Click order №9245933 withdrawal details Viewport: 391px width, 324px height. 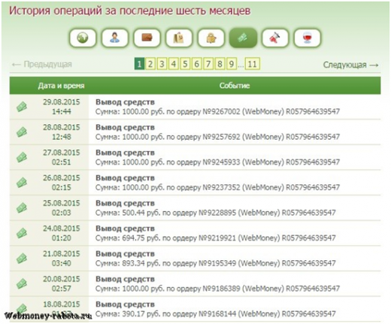(217, 162)
